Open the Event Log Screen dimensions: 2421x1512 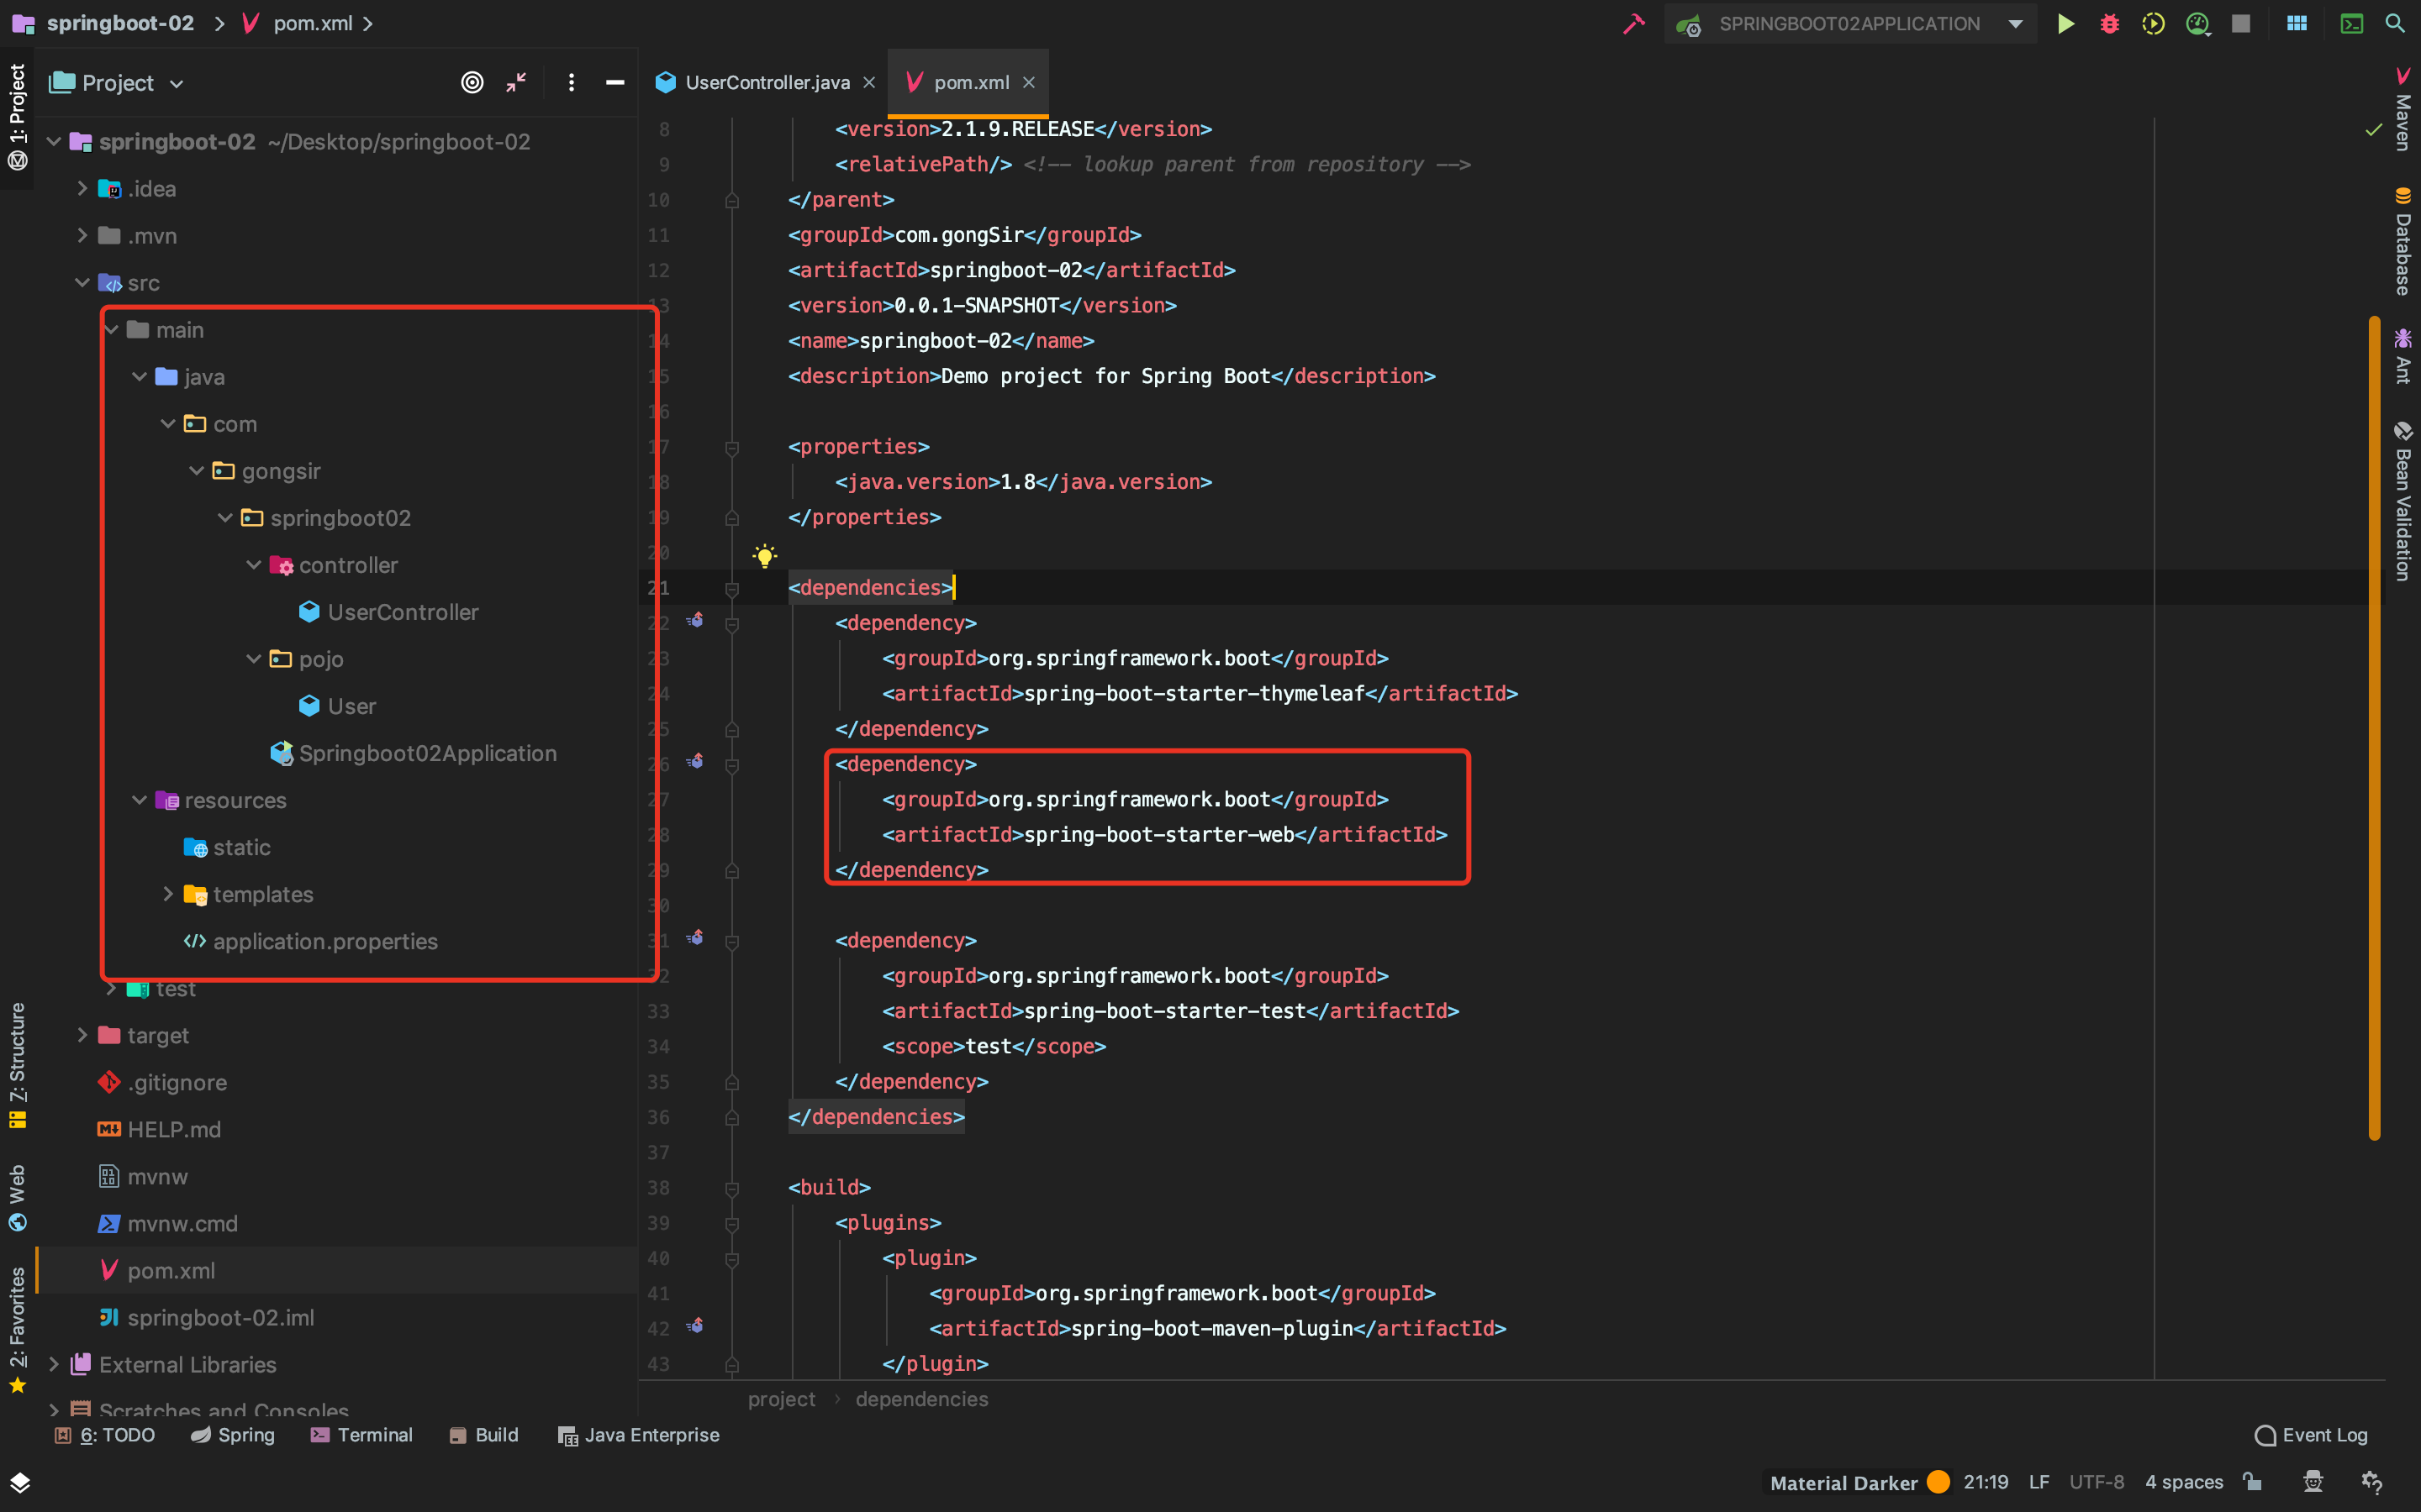click(2312, 1435)
